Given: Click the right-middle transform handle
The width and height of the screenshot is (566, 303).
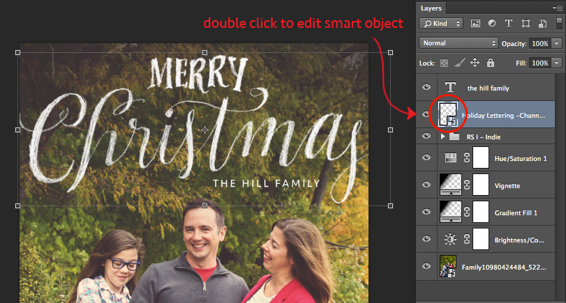Looking at the screenshot, I should tap(390, 130).
